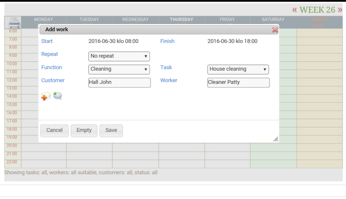Save the new work entry
The height and width of the screenshot is (199, 346).
111,130
